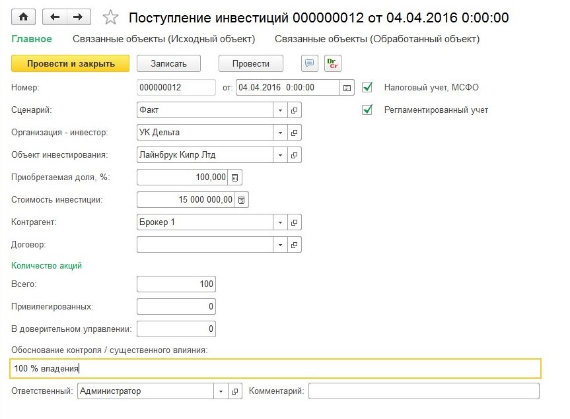Click the Записать button
Screen dimensions: 570x419
coord(168,63)
